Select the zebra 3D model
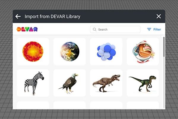 (x=33, y=83)
